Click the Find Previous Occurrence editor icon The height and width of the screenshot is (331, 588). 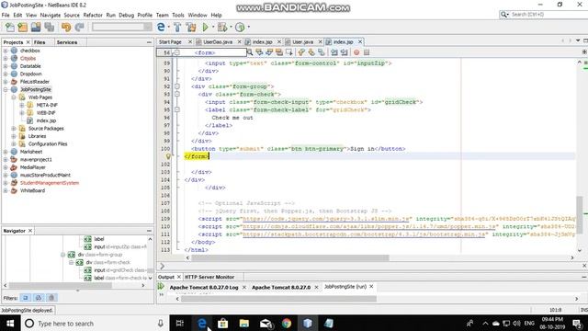pos(259,52)
